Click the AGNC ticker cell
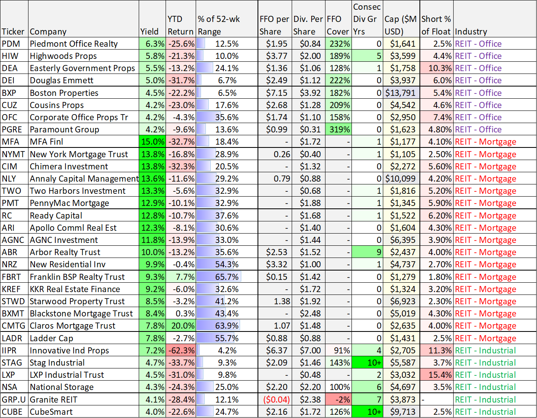The height and width of the screenshot is (418, 537). click(x=14, y=240)
